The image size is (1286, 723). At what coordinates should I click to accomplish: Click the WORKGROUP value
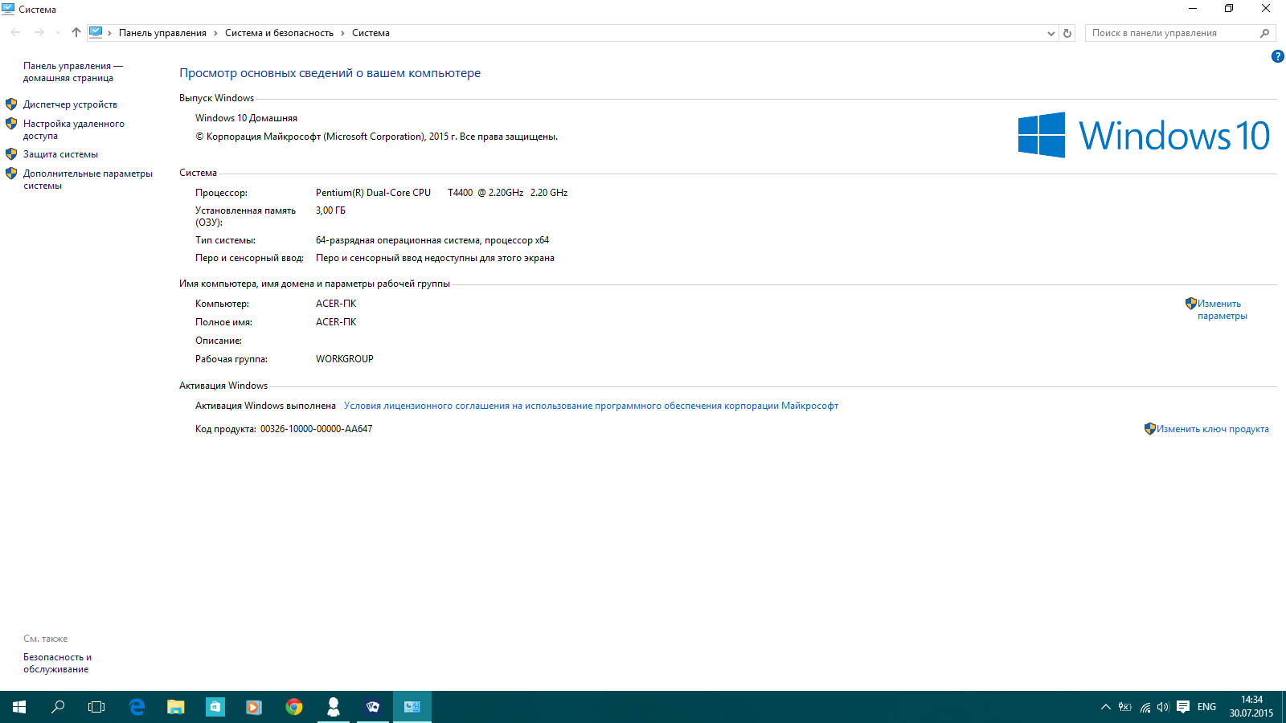[345, 359]
